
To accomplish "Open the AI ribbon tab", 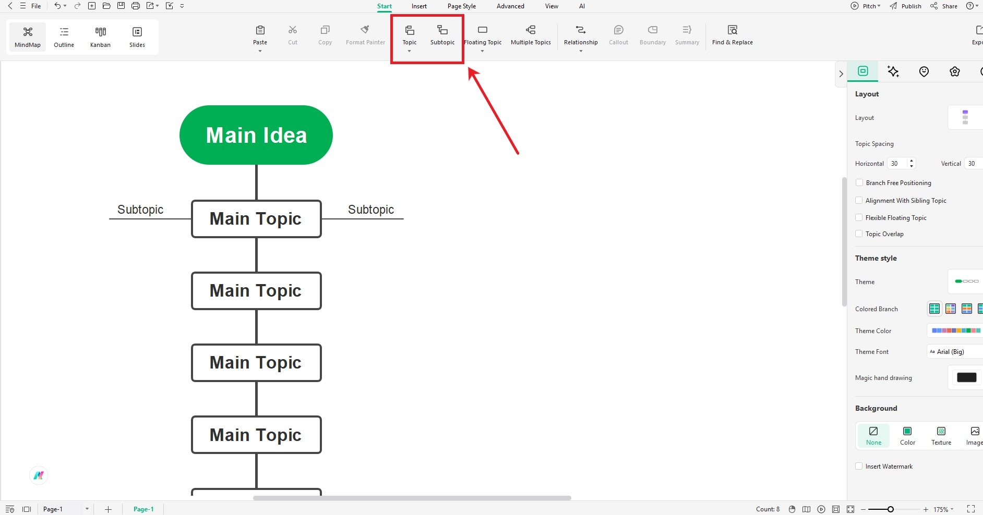I will coord(582,6).
